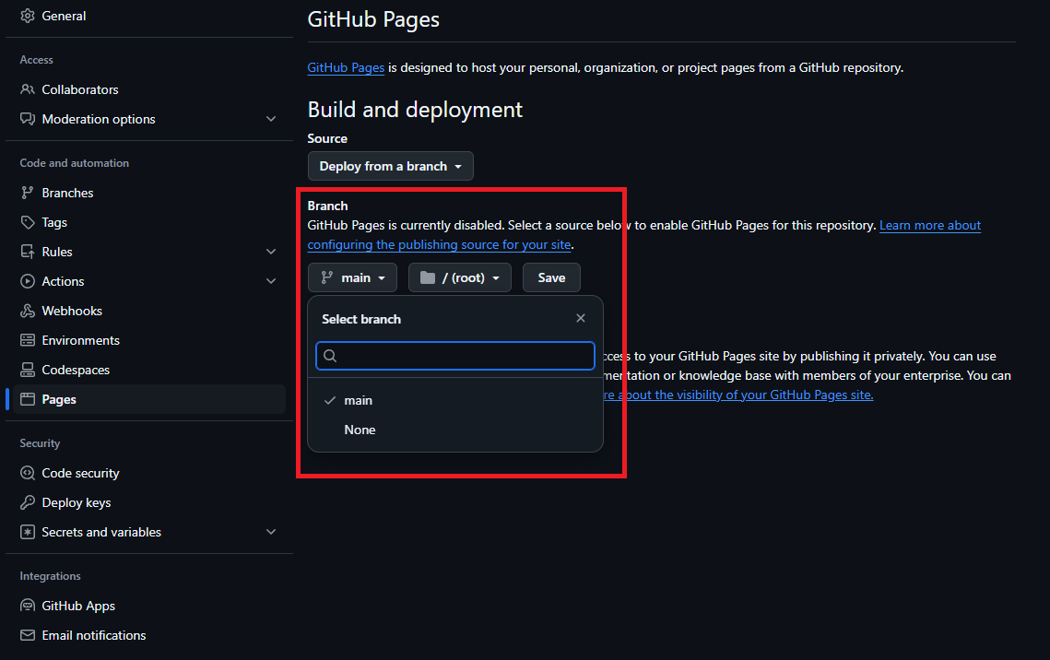
Task: Click the checkmark beside main branch
Action: click(329, 400)
